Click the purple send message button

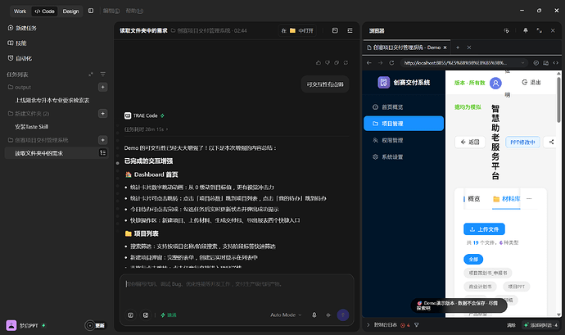click(x=342, y=315)
